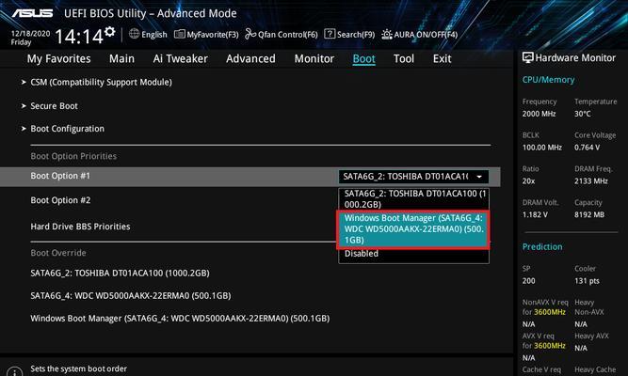Viewport: 628px width, 376px height.
Task: Toggle AURA ON/OFF light icon
Action: (386, 35)
